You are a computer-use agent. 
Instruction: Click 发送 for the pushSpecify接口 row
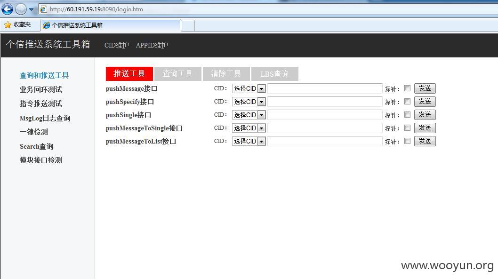pos(425,102)
